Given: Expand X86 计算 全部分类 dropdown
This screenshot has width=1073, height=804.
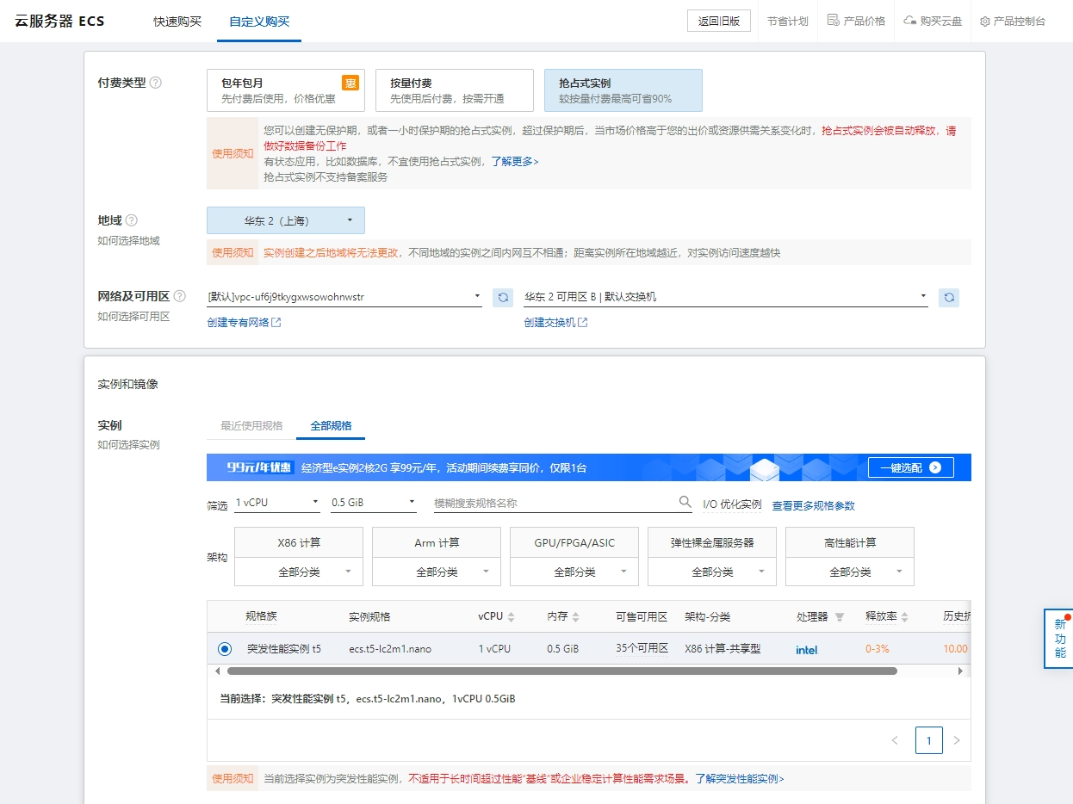Looking at the screenshot, I should click(298, 572).
